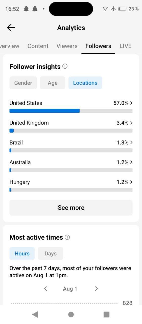Viewport: 142px width, 324px height.
Task: Select the Gender filter chip
Action: click(23, 83)
